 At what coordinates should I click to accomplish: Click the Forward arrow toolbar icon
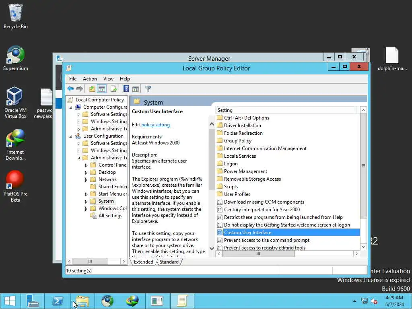pos(80,89)
